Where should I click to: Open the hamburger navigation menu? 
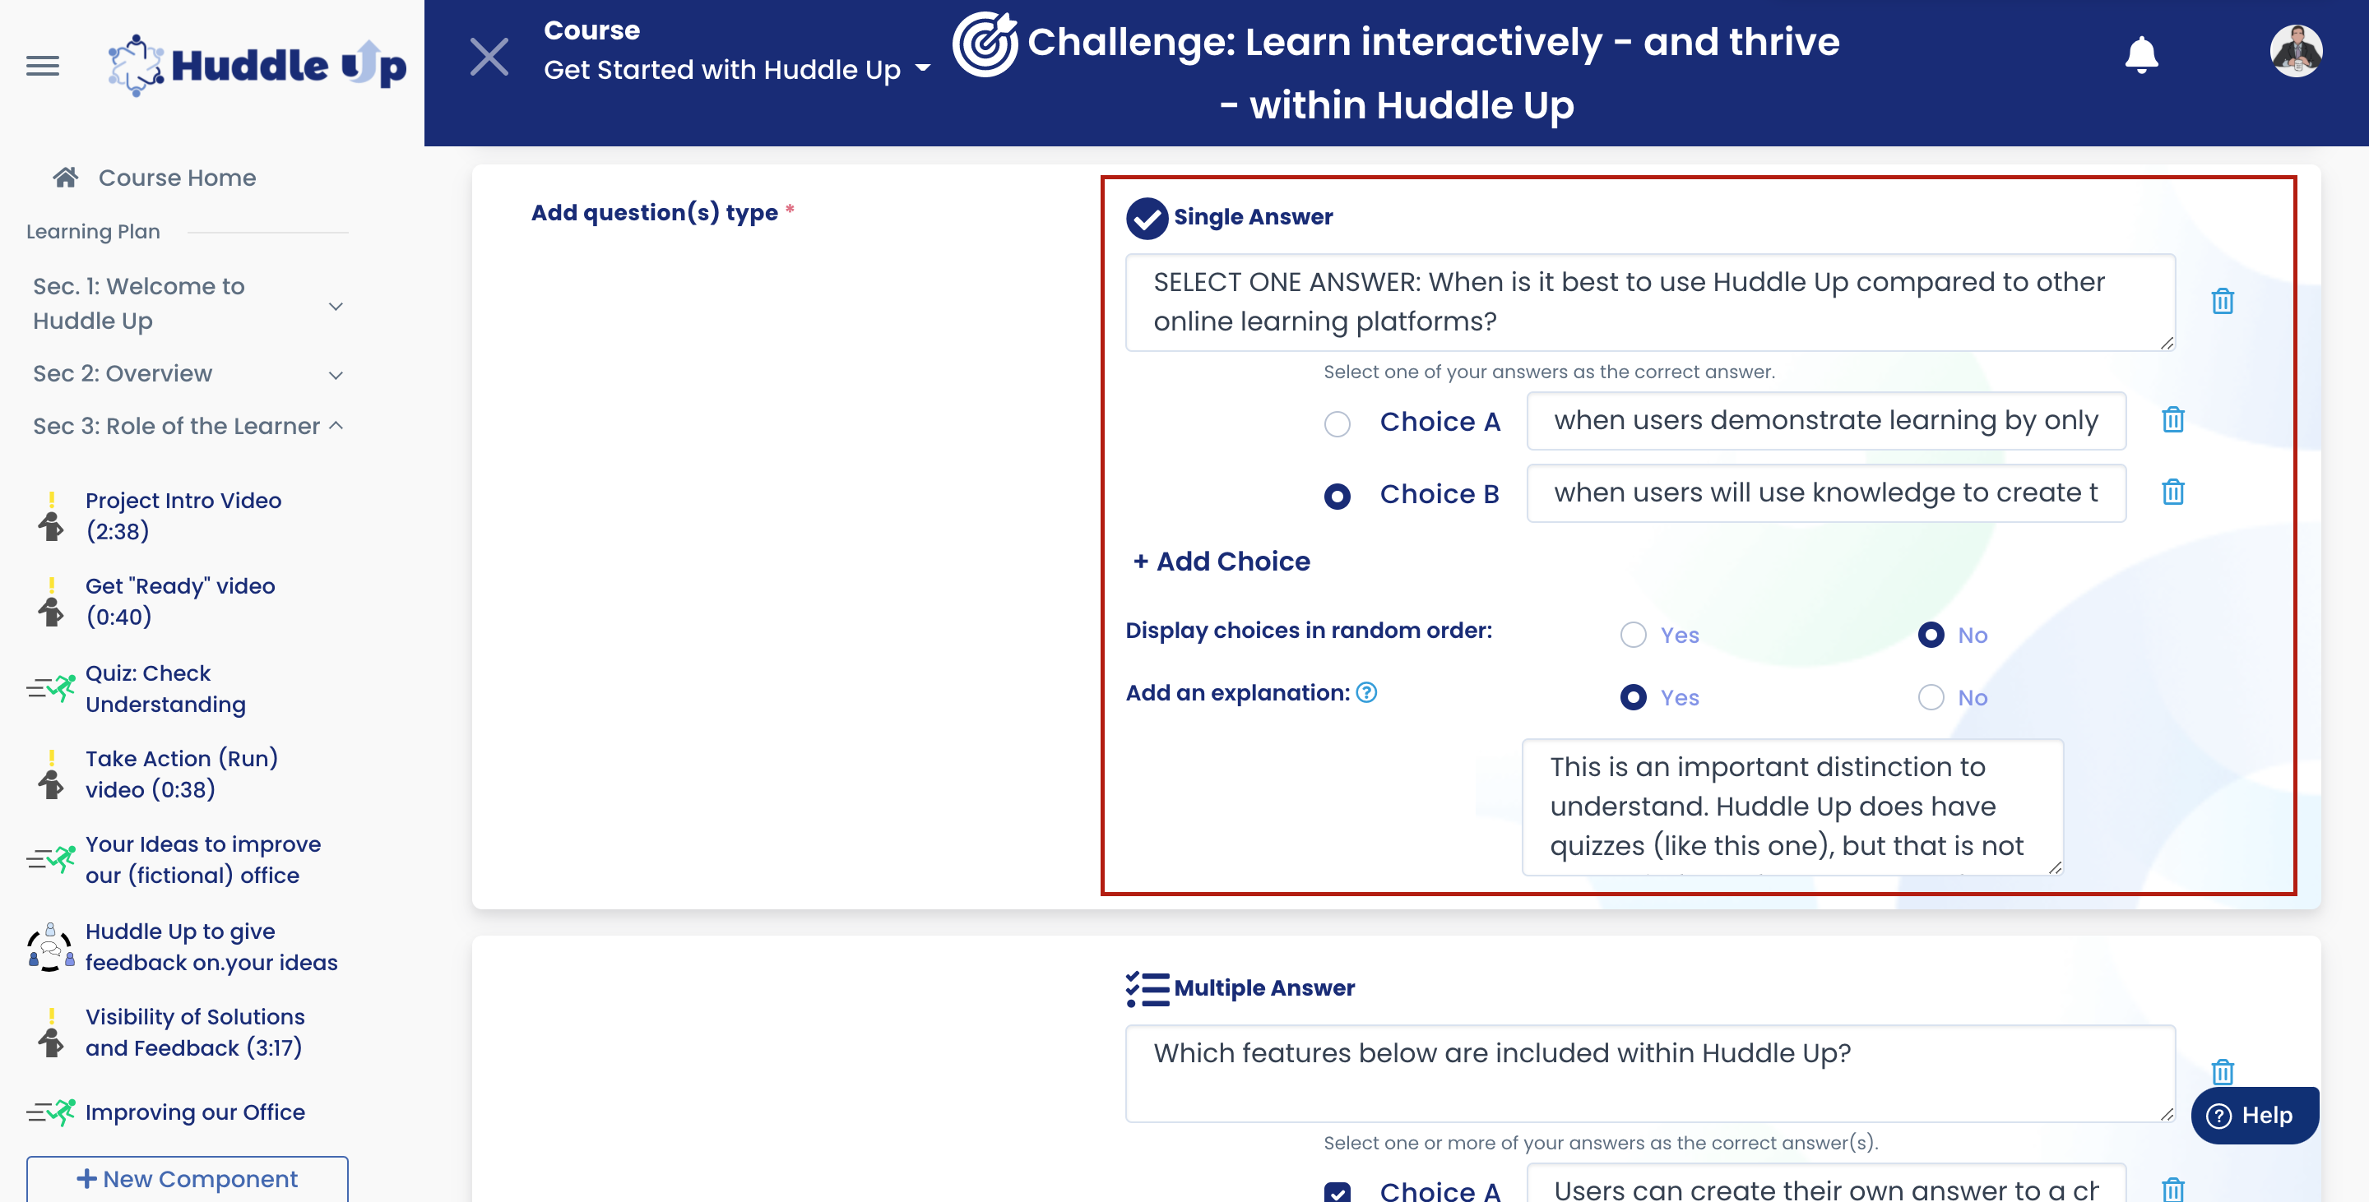pos(42,65)
